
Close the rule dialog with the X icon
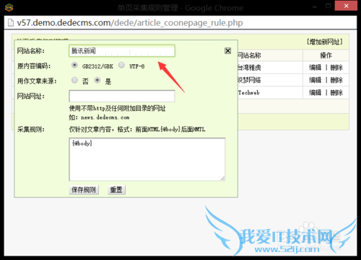tap(227, 51)
